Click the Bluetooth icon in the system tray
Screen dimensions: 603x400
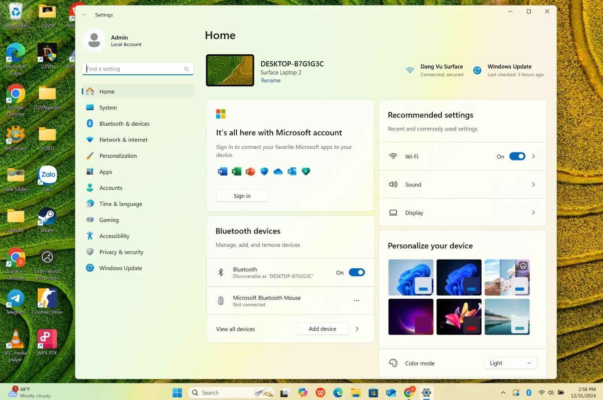(529, 392)
